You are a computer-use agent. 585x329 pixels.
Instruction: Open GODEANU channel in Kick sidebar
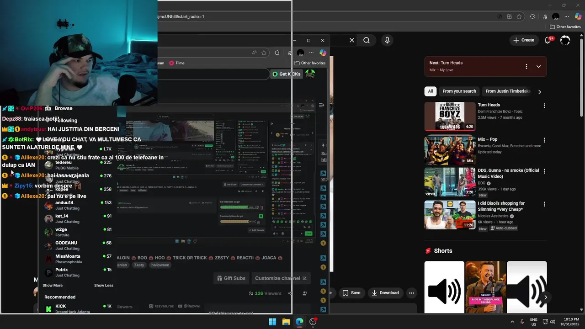pos(78,245)
